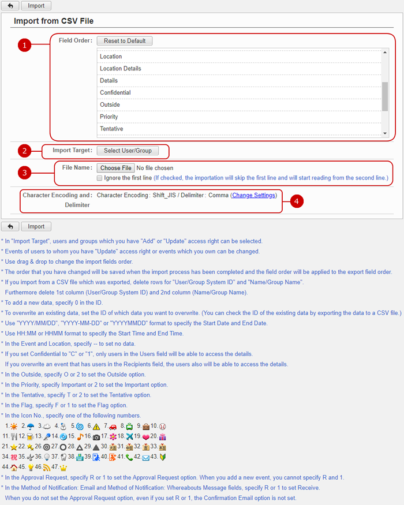Click the Choose File button
404x505 pixels.
115,168
